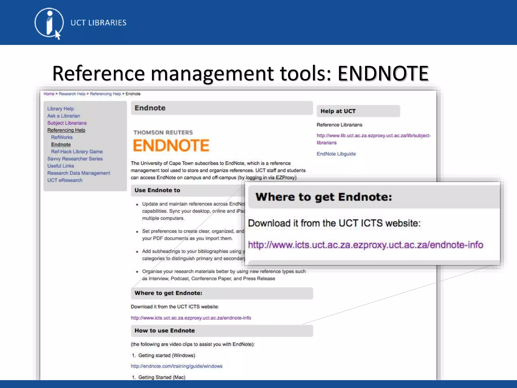517x388 pixels.
Task: Open Library Help in sidebar
Action: pyautogui.click(x=61, y=109)
